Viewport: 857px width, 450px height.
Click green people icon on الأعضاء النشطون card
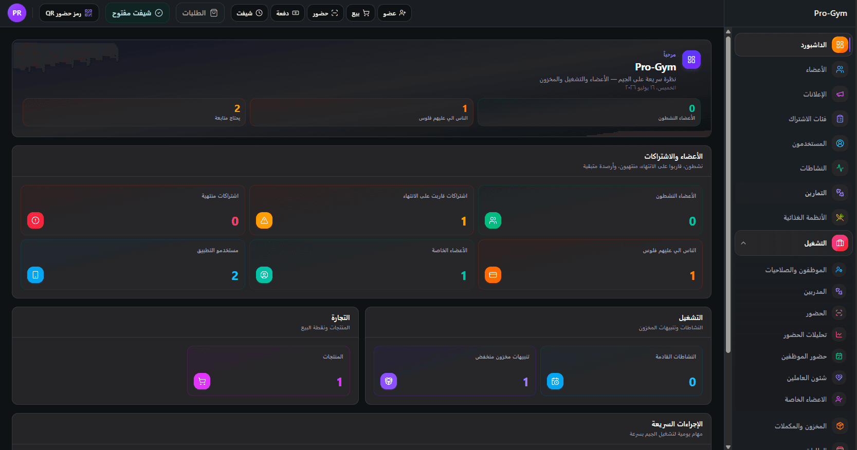493,220
